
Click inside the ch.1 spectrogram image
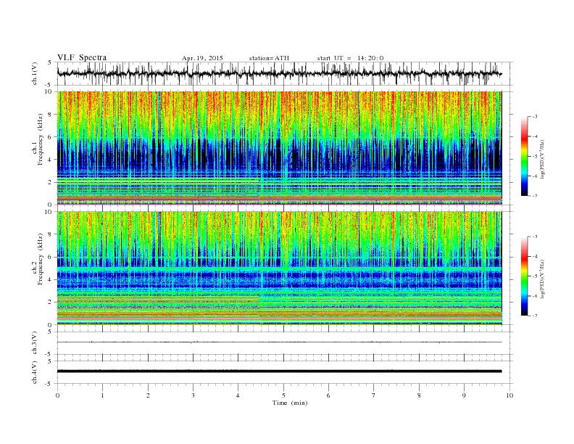[279, 148]
